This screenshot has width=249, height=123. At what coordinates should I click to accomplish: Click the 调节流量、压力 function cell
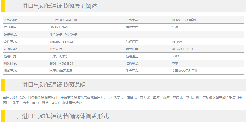182,49
